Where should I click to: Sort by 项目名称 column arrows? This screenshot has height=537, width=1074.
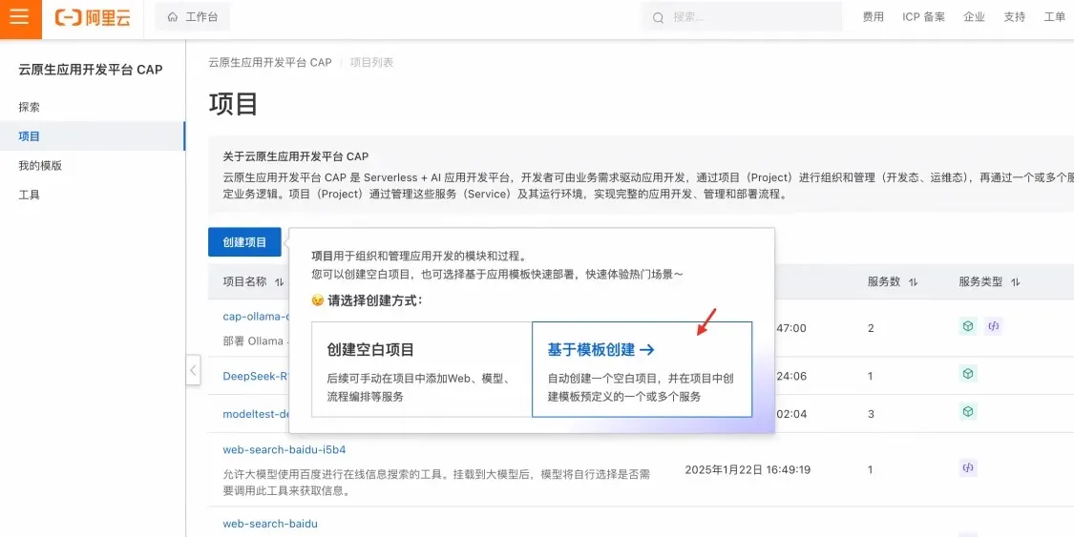tap(279, 281)
